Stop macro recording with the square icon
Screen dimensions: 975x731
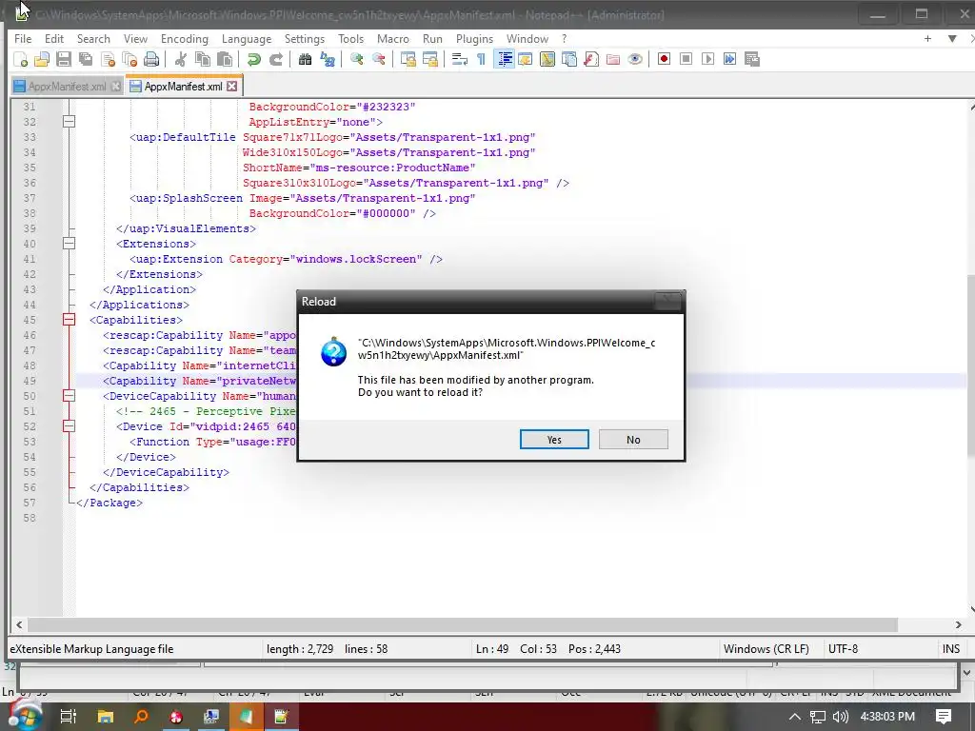pyautogui.click(x=686, y=59)
